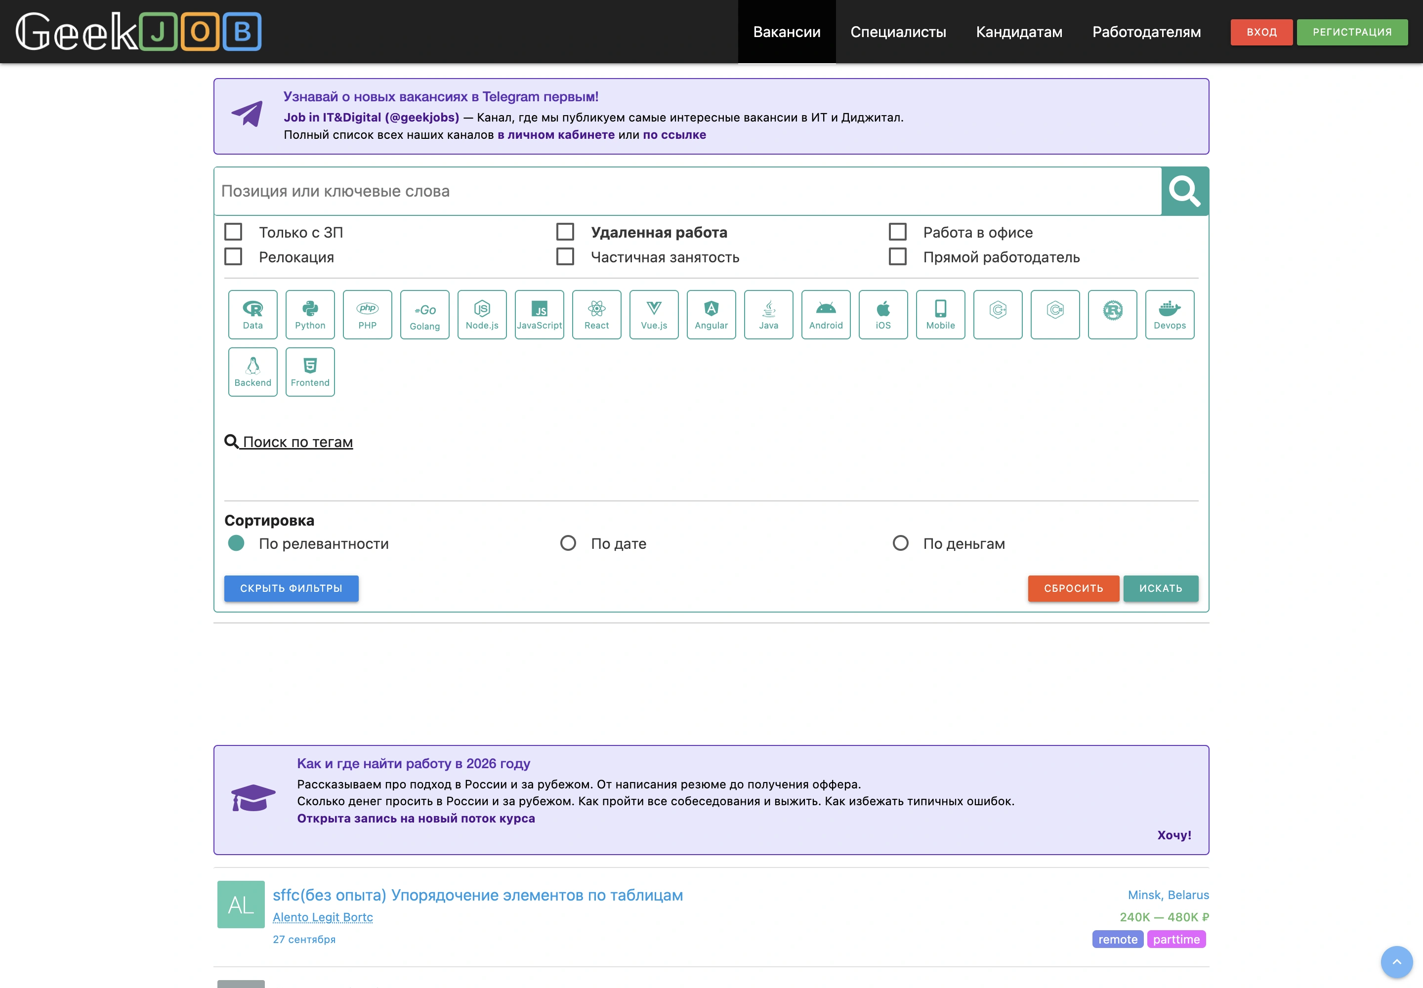
Task: Click the green 'Регистрация' button
Action: tap(1352, 32)
